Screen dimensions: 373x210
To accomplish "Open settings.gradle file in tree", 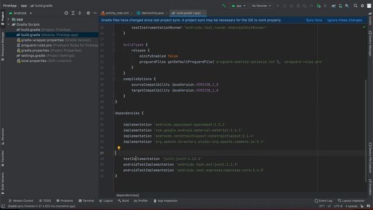I will 45,56.
